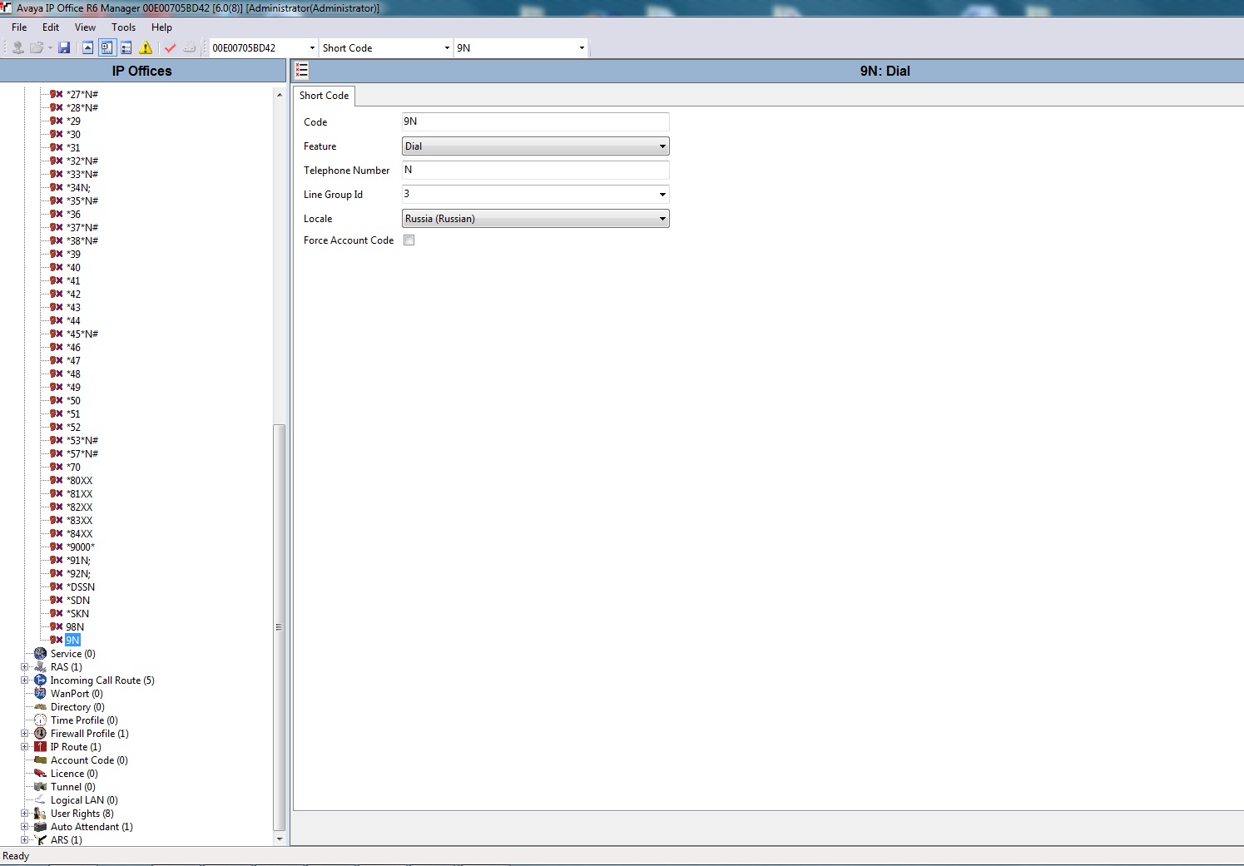Enable the Force Account Code checkbox

pos(409,240)
